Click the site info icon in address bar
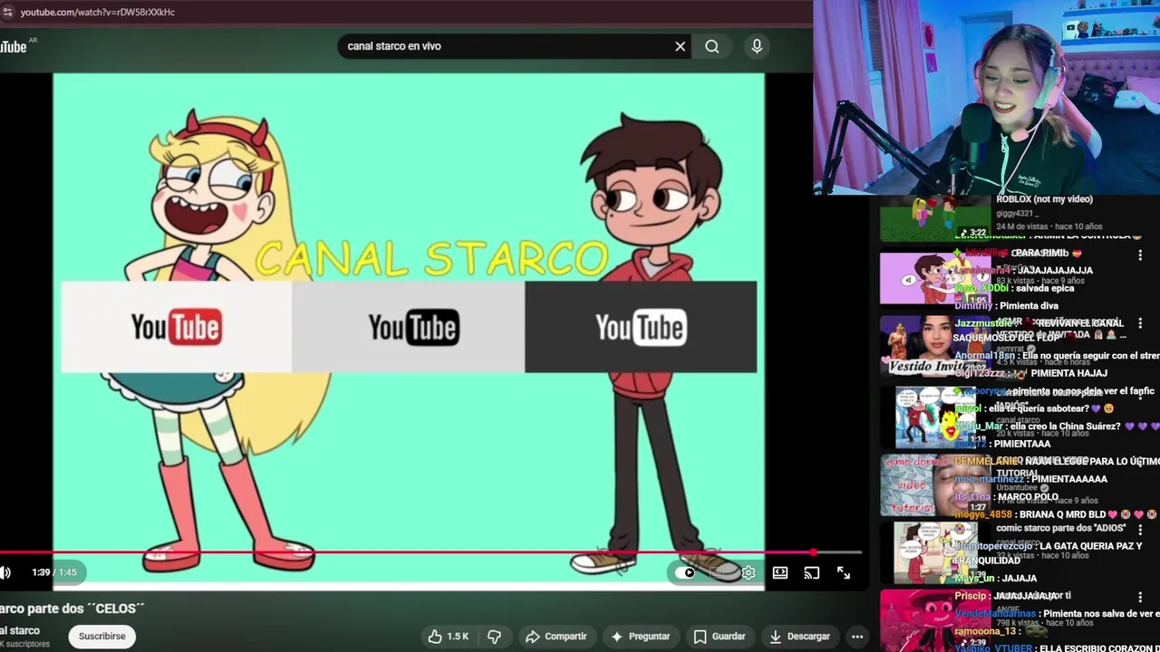 [7, 12]
